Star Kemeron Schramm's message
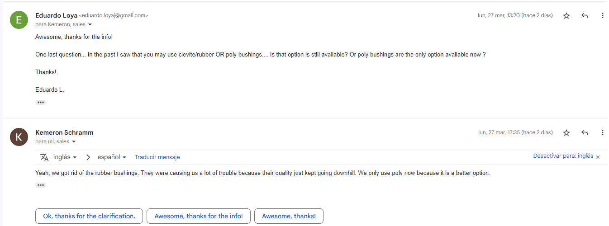This screenshot has width=609, height=226. (566, 133)
